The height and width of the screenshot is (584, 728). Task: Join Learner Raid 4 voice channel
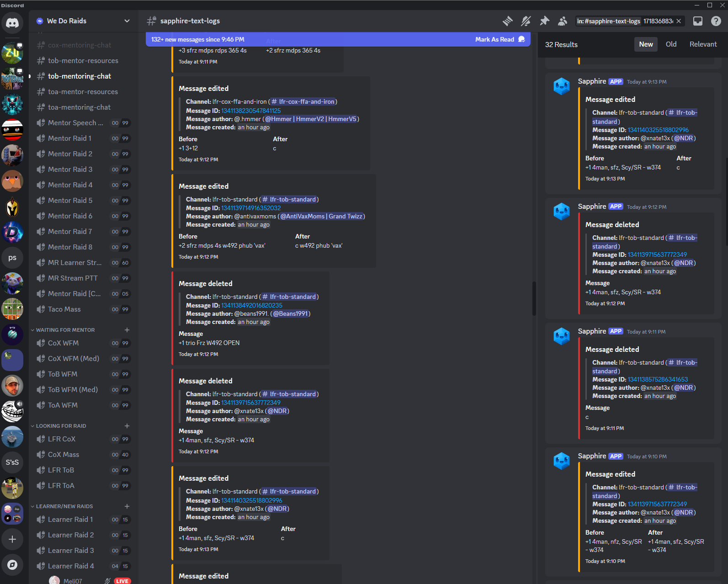click(x=83, y=566)
